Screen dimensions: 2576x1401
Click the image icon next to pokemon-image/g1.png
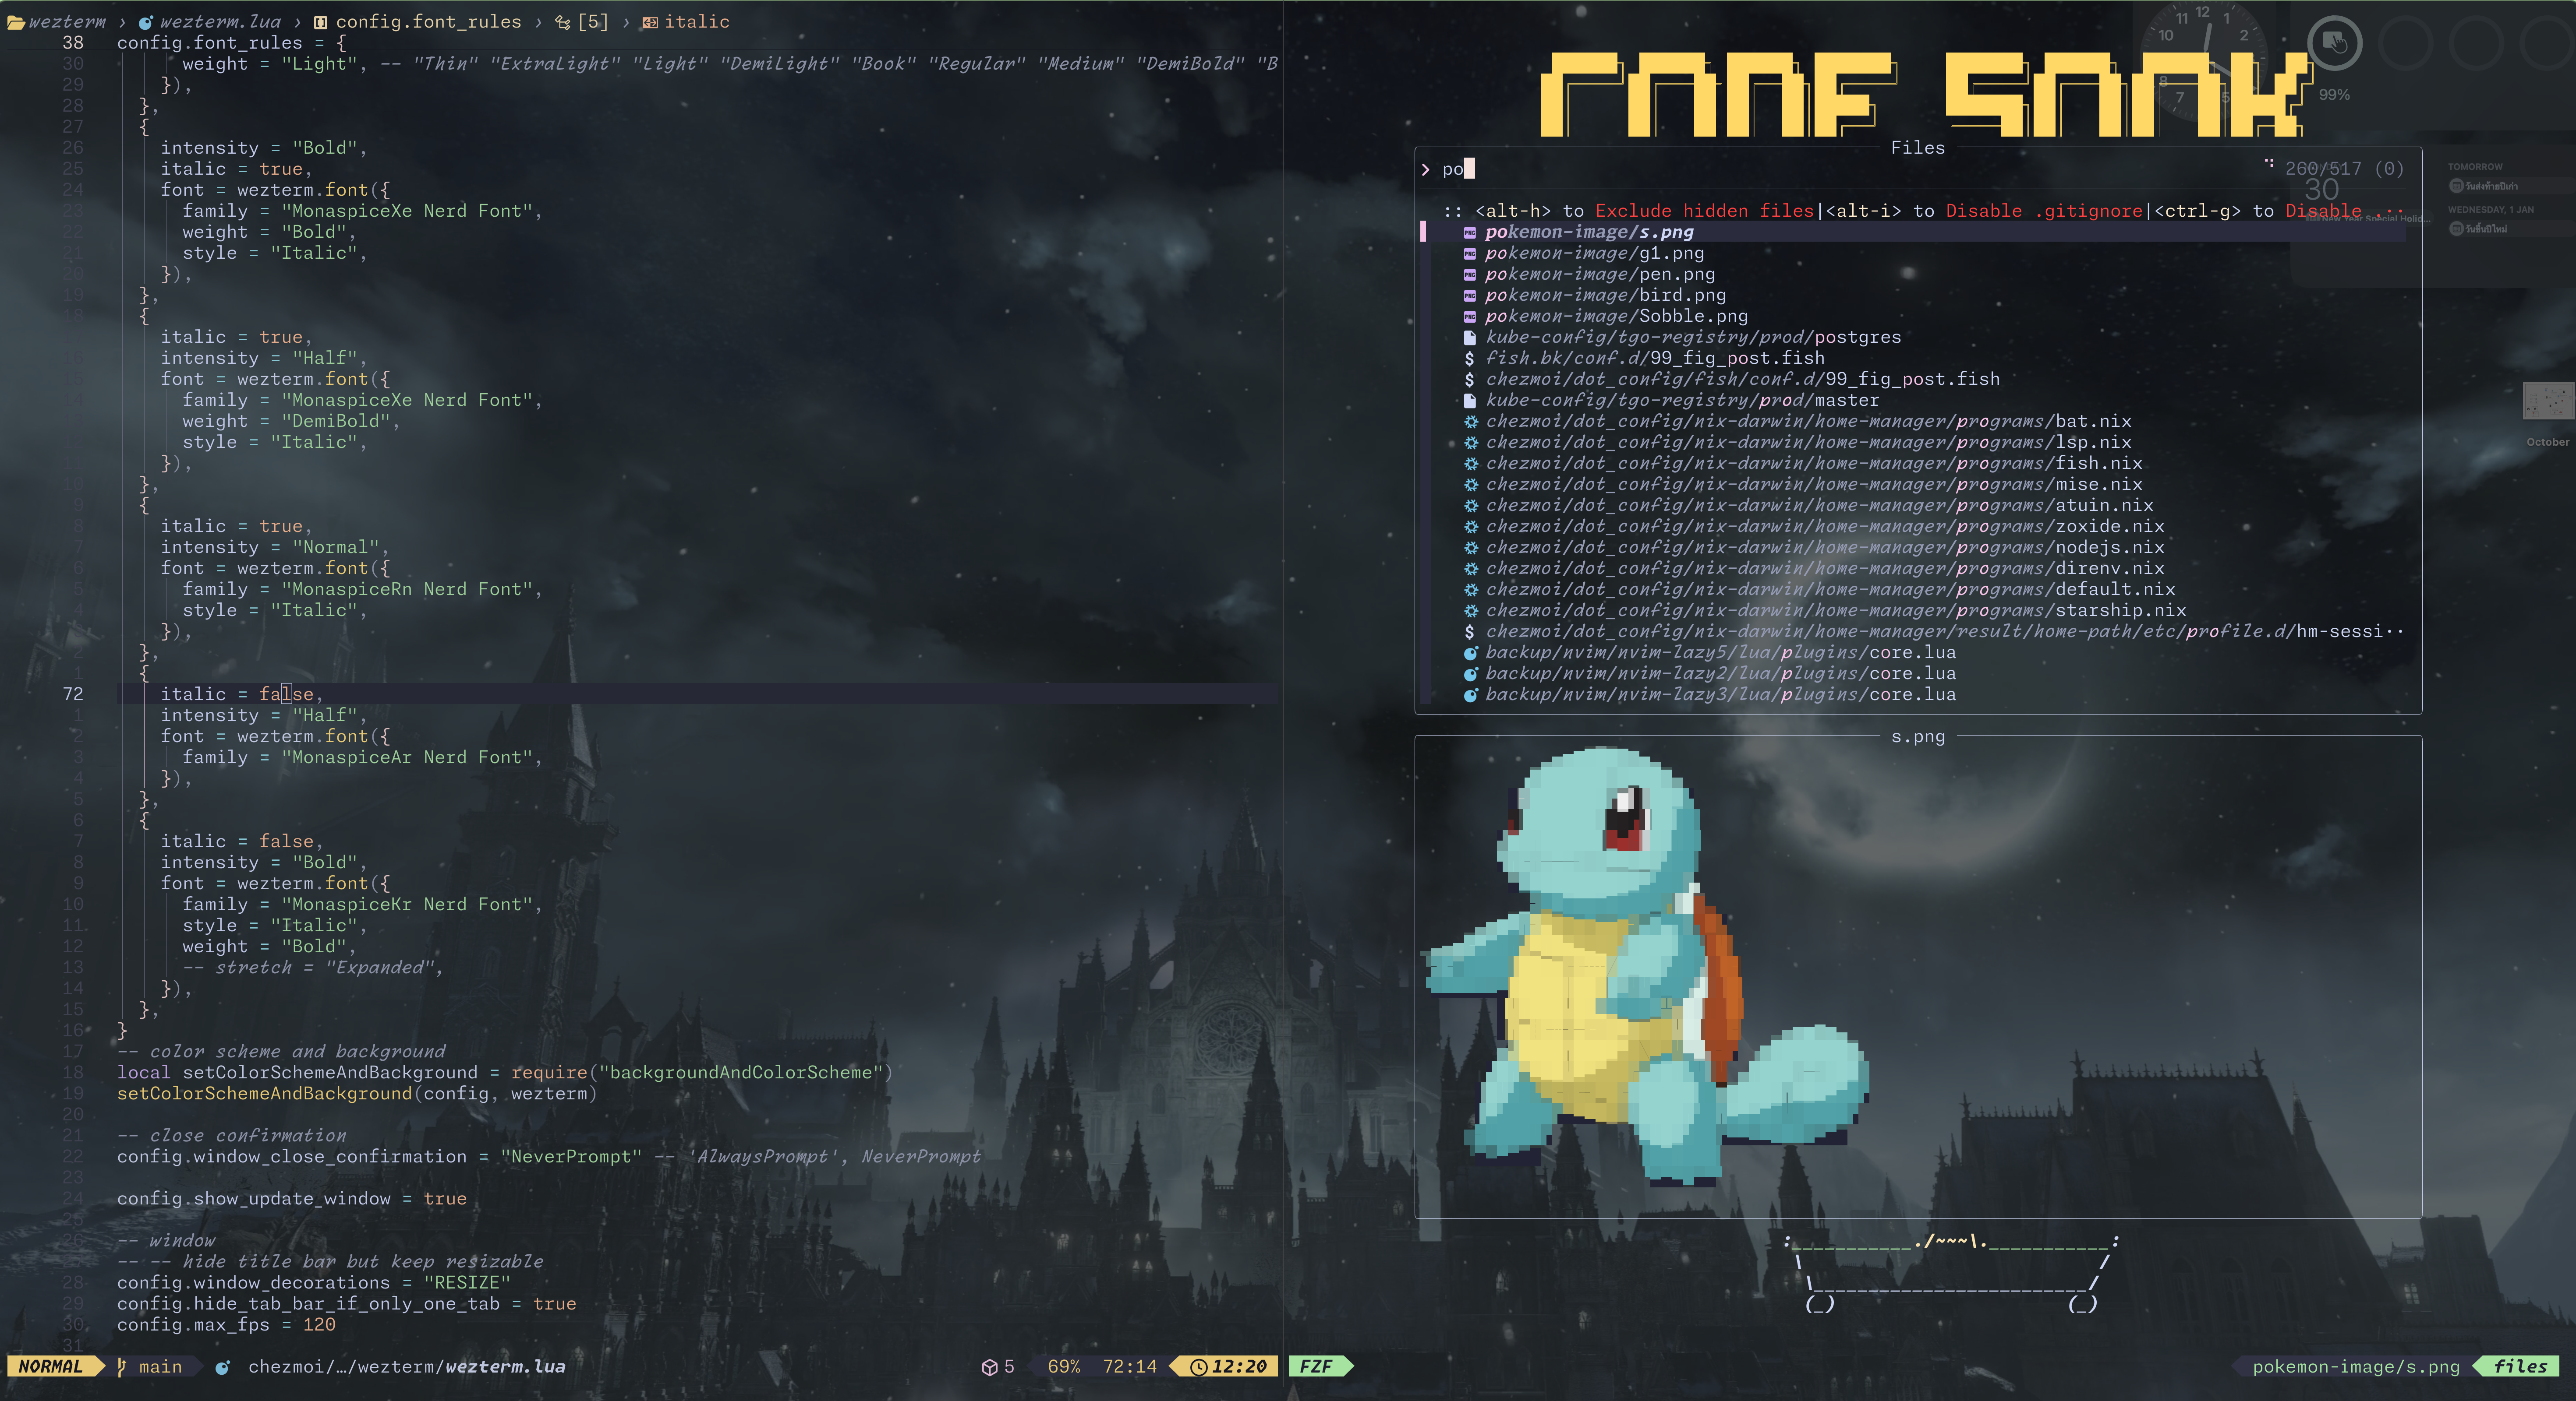click(x=1470, y=254)
